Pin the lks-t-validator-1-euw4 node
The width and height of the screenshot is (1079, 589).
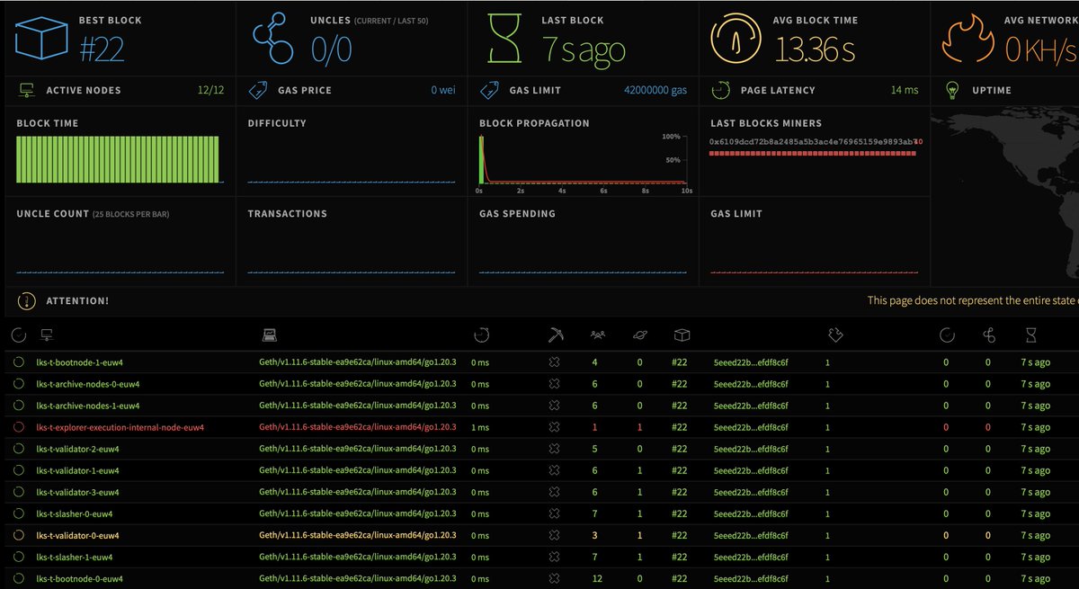(x=19, y=470)
